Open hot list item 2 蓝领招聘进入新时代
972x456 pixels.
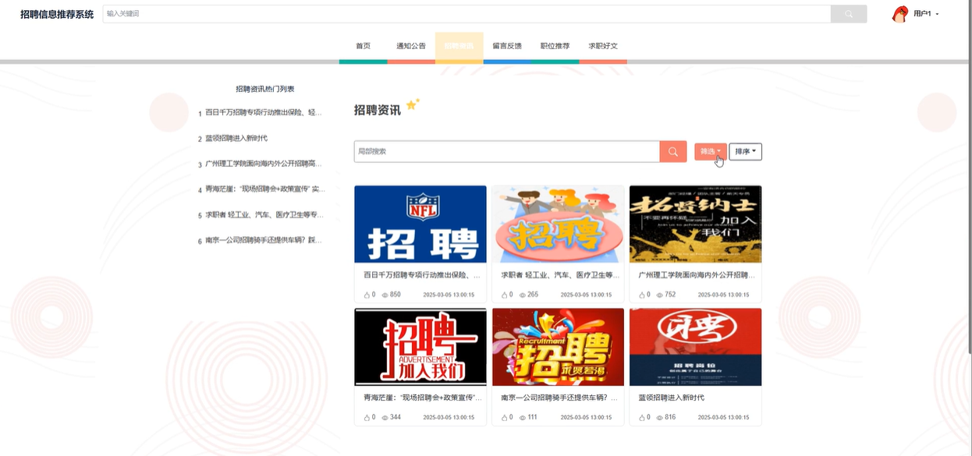(236, 139)
